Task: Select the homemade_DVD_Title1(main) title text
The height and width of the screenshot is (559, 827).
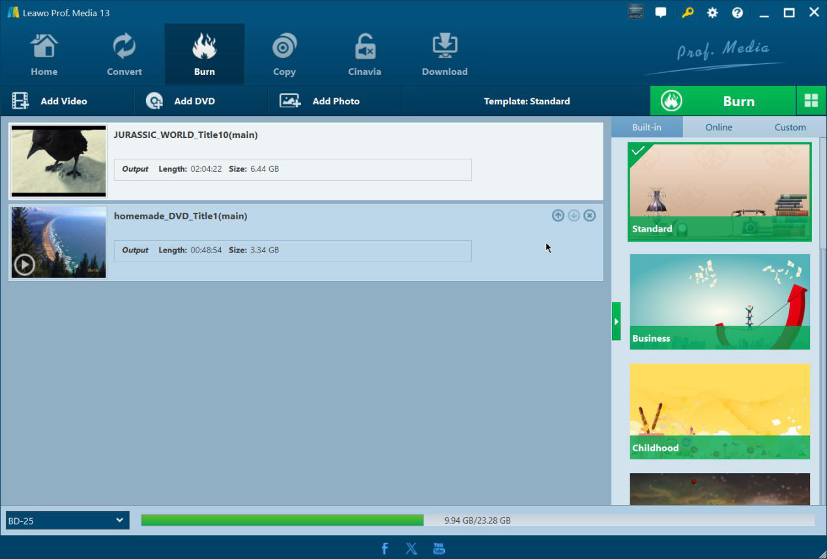Action: [181, 216]
